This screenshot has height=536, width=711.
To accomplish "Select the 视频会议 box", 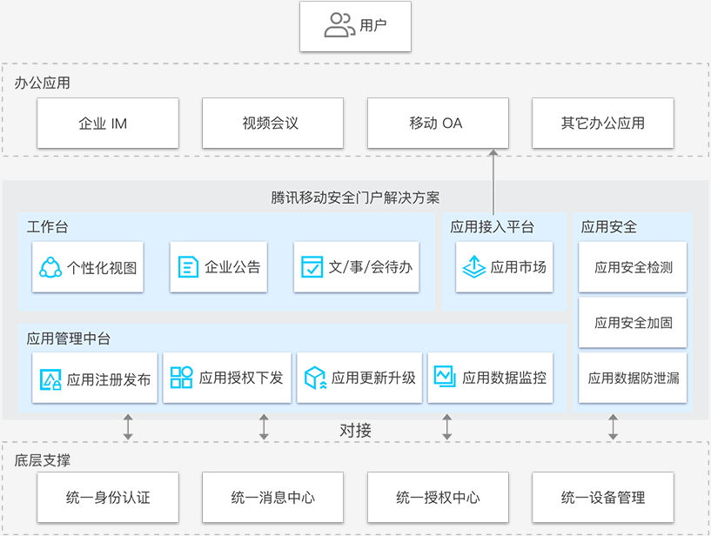I will [272, 124].
